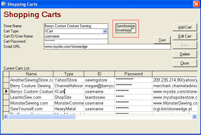Click the ShopSite type cell
This screenshot has width=201, height=135.
68,97
